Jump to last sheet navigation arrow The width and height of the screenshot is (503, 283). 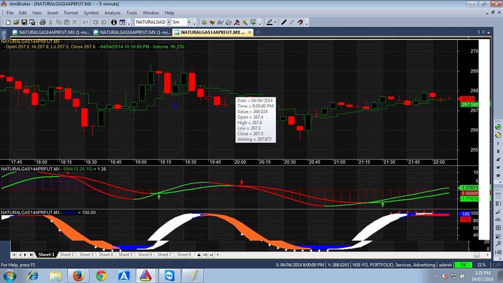click(31, 255)
